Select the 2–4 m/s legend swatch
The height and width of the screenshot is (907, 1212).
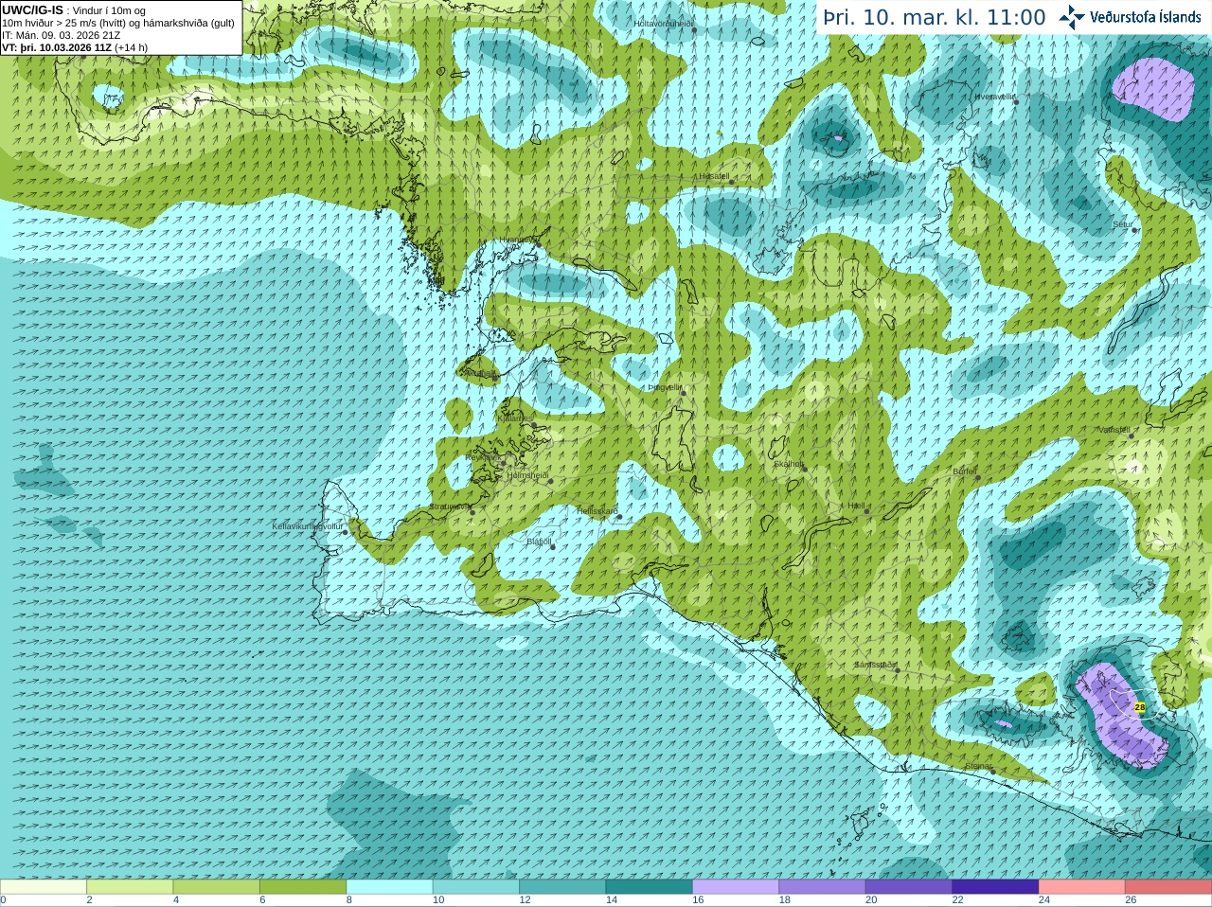pyautogui.click(x=130, y=887)
